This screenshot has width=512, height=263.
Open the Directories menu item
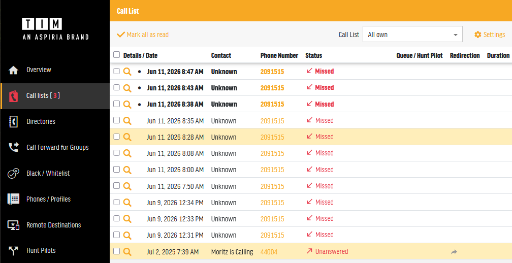55,121
